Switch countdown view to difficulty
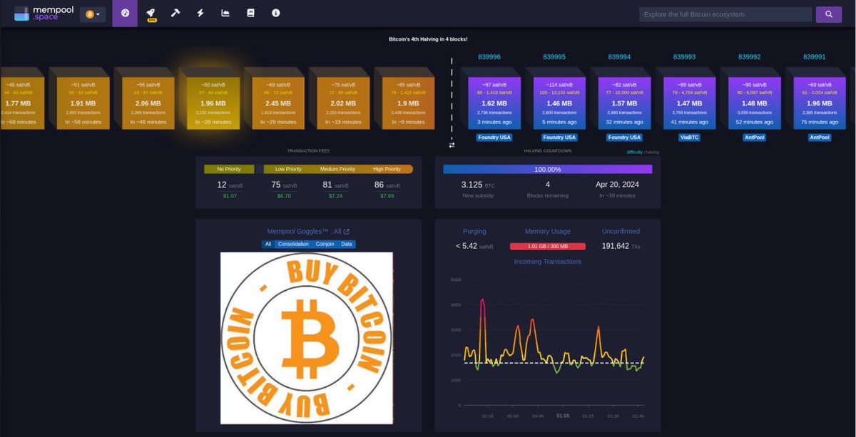856x437 pixels. (x=635, y=152)
